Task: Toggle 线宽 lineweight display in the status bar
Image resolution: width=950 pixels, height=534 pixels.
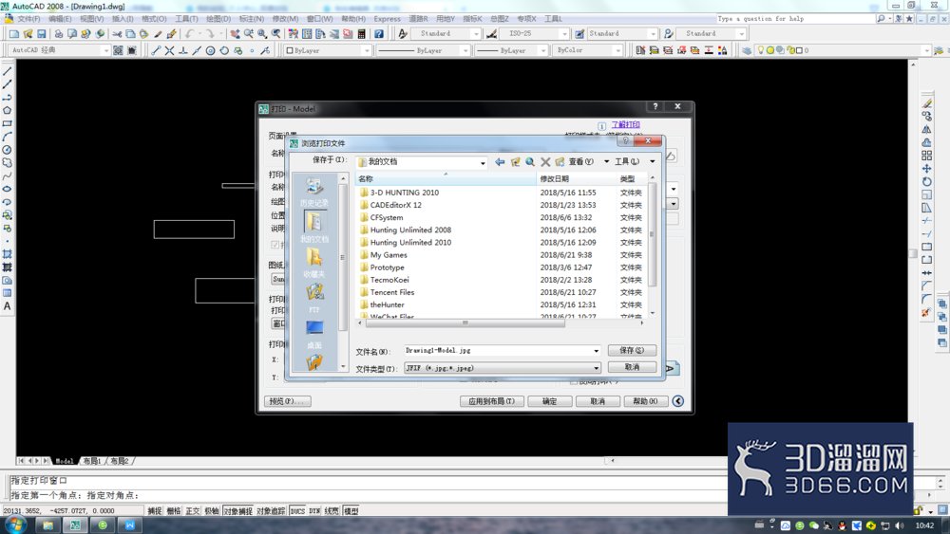Action: coord(332,511)
